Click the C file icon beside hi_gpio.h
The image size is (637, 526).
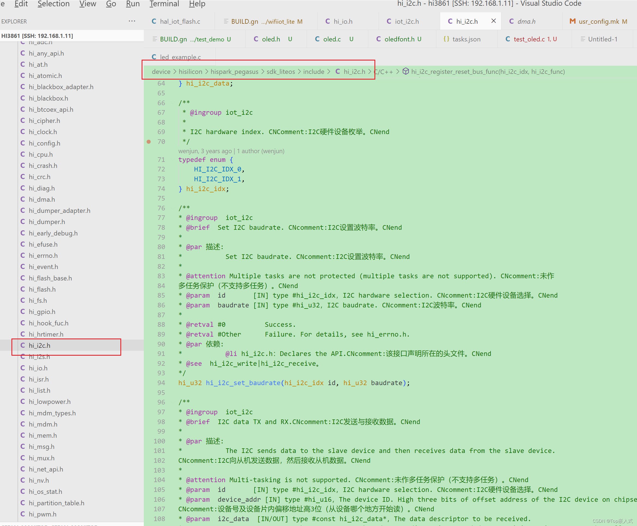[x=23, y=312]
